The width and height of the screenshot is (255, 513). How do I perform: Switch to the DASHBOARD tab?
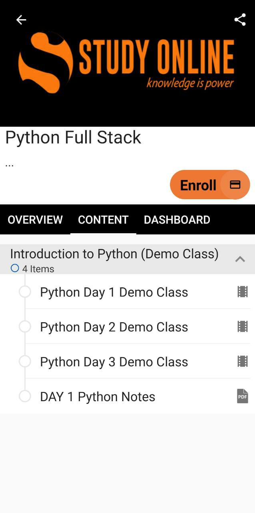(177, 220)
